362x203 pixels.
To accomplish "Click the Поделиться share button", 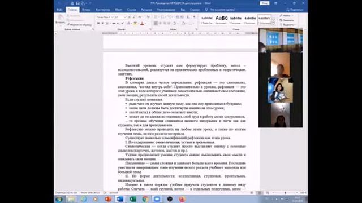I will click(295, 10).
